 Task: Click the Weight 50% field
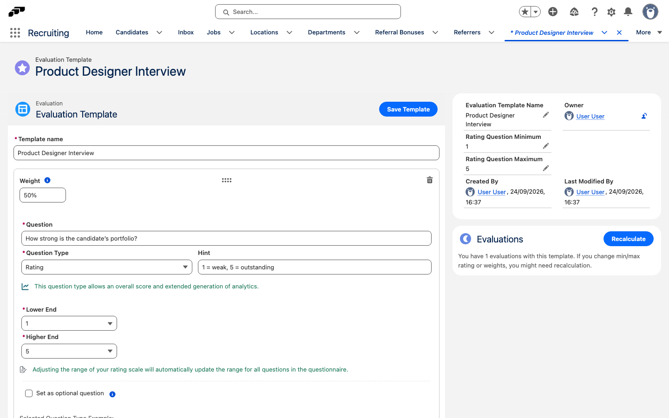point(43,195)
